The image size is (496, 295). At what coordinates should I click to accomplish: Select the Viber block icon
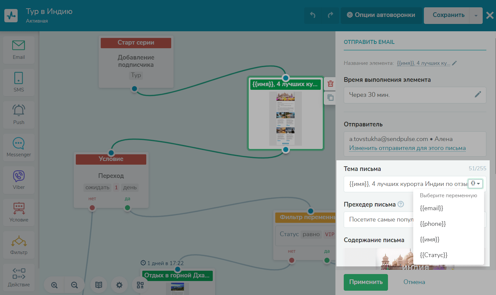click(19, 180)
